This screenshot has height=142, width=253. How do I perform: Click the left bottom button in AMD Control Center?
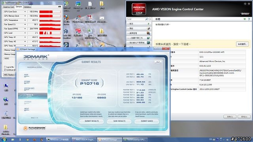click(230, 117)
